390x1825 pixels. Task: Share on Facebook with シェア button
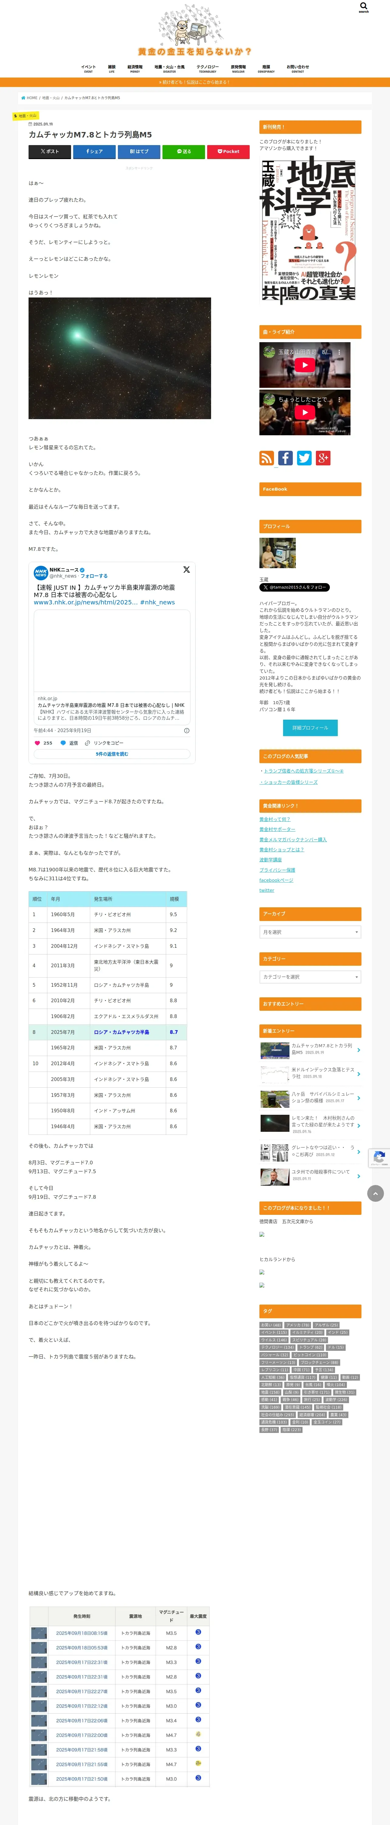(94, 151)
